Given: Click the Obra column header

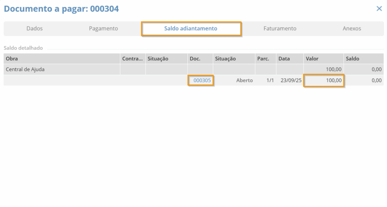Looking at the screenshot, I should [12, 59].
